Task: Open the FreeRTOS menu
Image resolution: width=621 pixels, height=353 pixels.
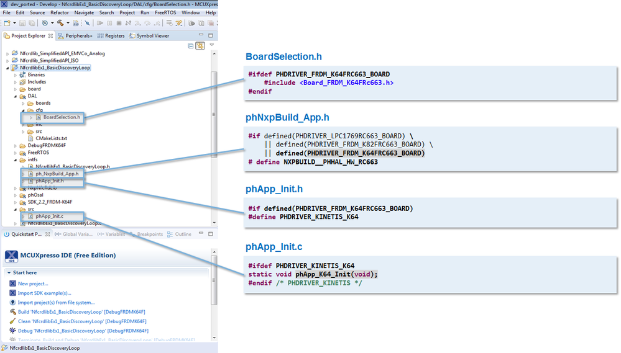Action: (x=165, y=12)
